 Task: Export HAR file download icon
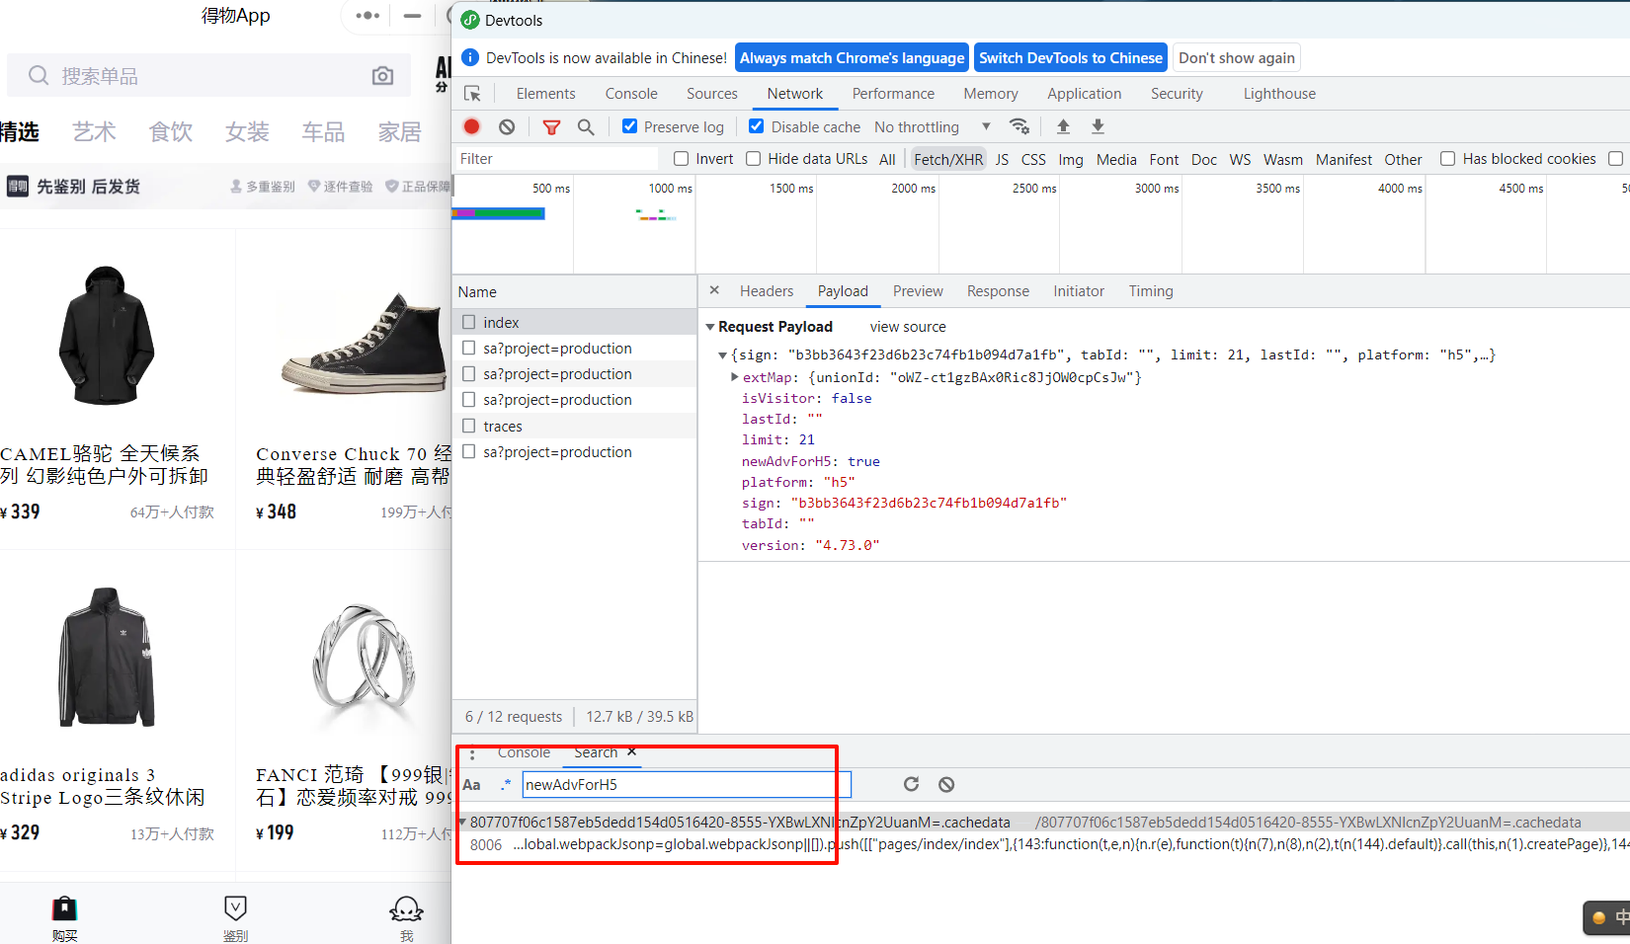tap(1098, 126)
